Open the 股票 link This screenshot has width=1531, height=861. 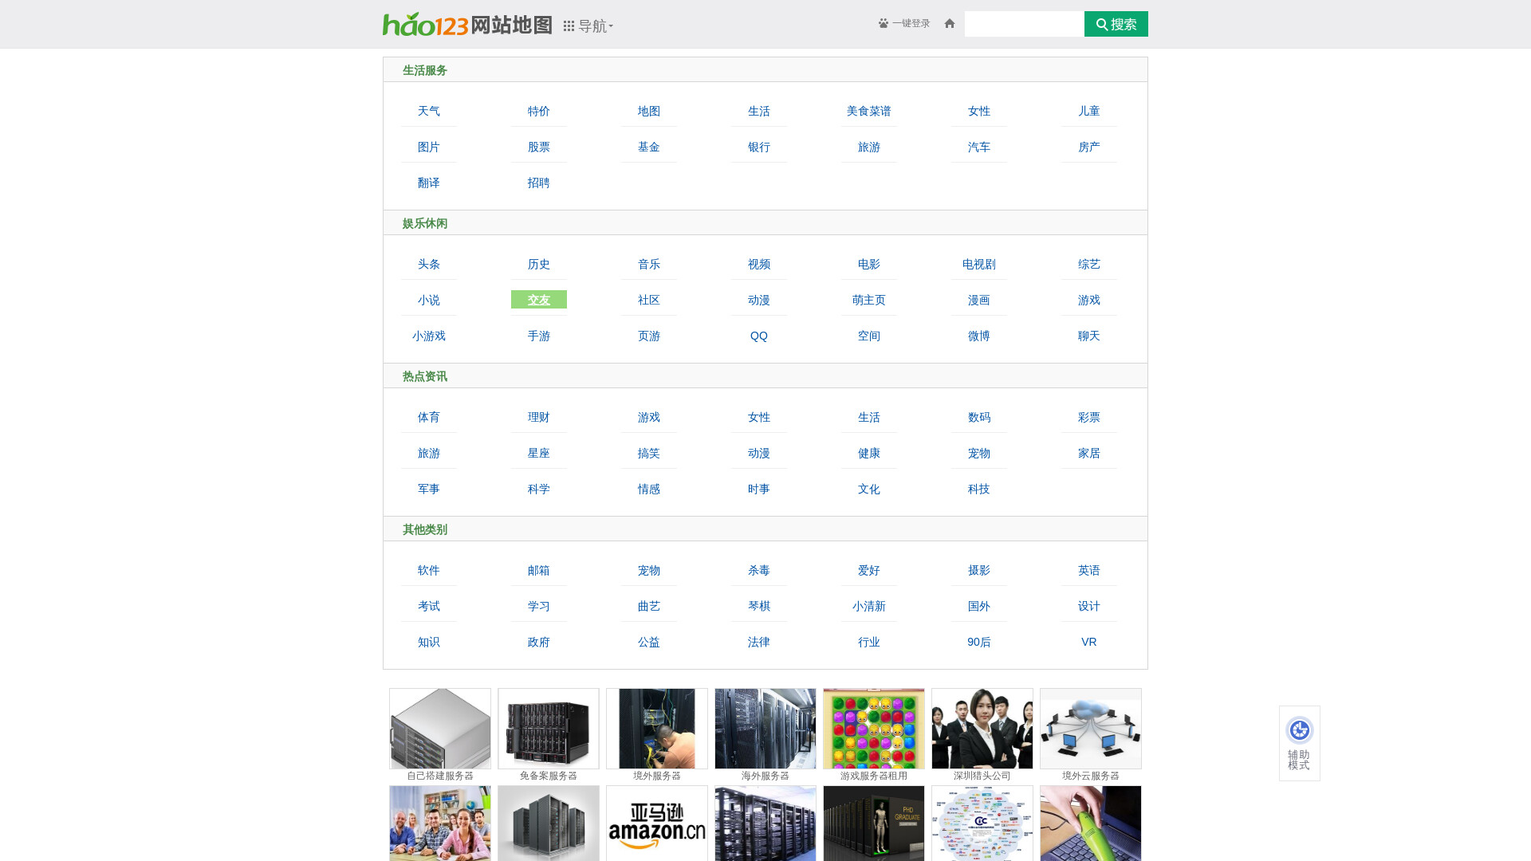(539, 147)
